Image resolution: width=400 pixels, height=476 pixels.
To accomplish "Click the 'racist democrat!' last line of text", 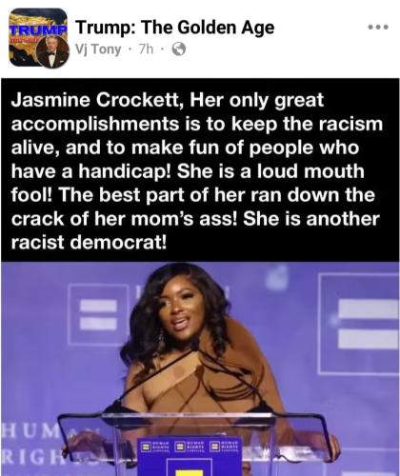I will tap(89, 243).
